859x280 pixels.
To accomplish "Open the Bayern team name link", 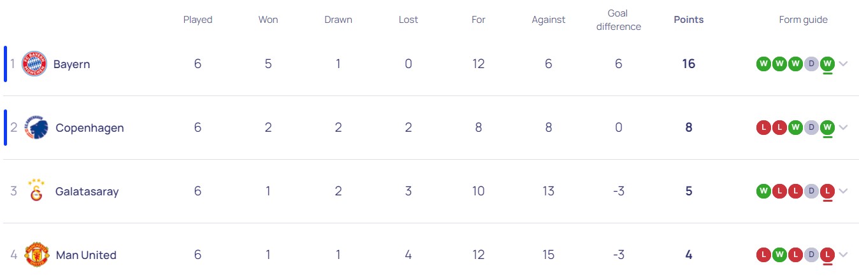I will coord(71,64).
